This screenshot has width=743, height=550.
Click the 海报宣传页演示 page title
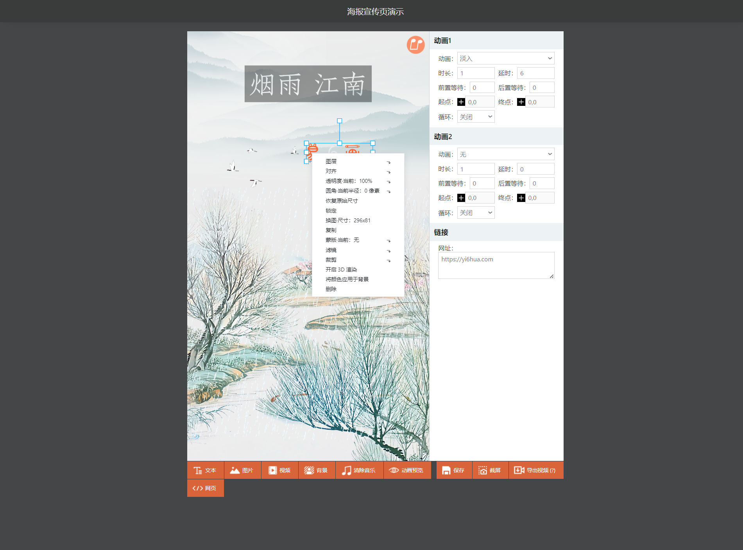375,12
